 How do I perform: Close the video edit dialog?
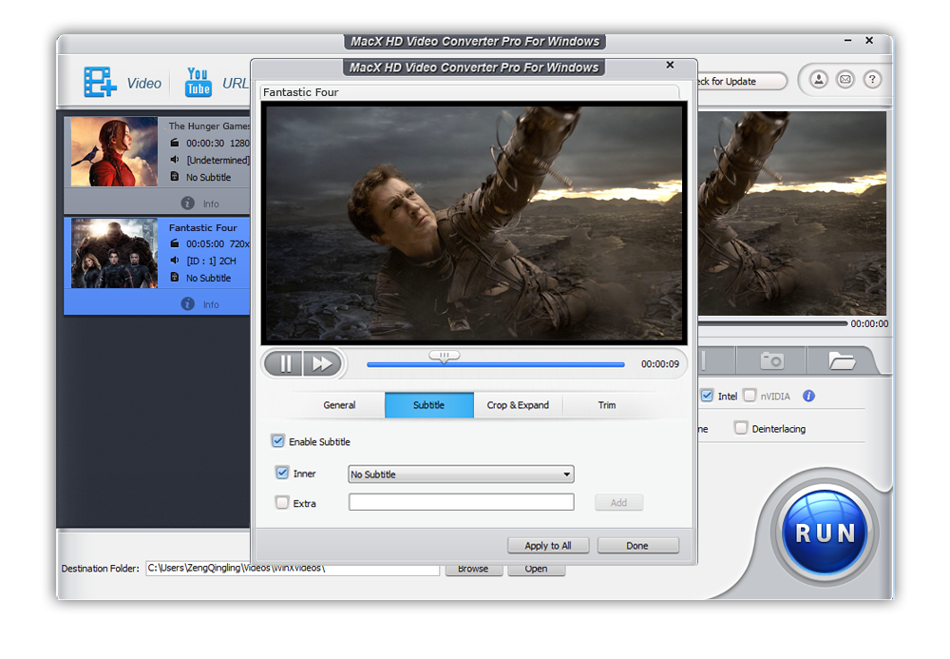point(670,65)
